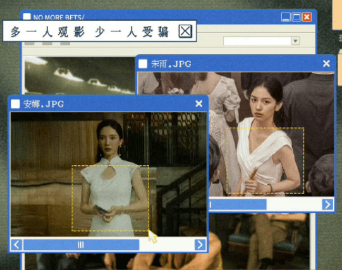
Task: Close the 宋雨.JPG window
Action: pyautogui.click(x=326, y=64)
